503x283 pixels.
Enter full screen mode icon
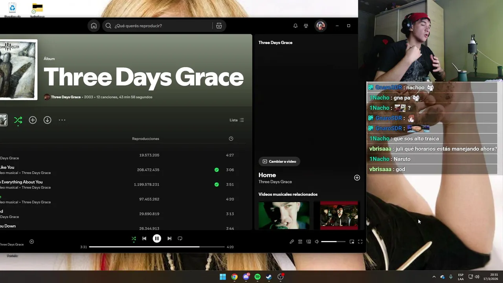[x=360, y=242]
